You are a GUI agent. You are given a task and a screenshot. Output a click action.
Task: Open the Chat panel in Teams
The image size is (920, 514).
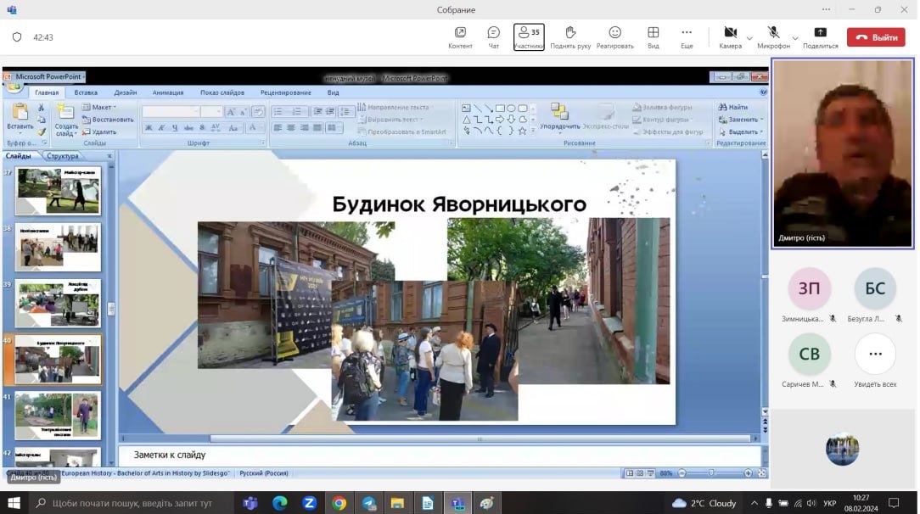[x=493, y=37]
